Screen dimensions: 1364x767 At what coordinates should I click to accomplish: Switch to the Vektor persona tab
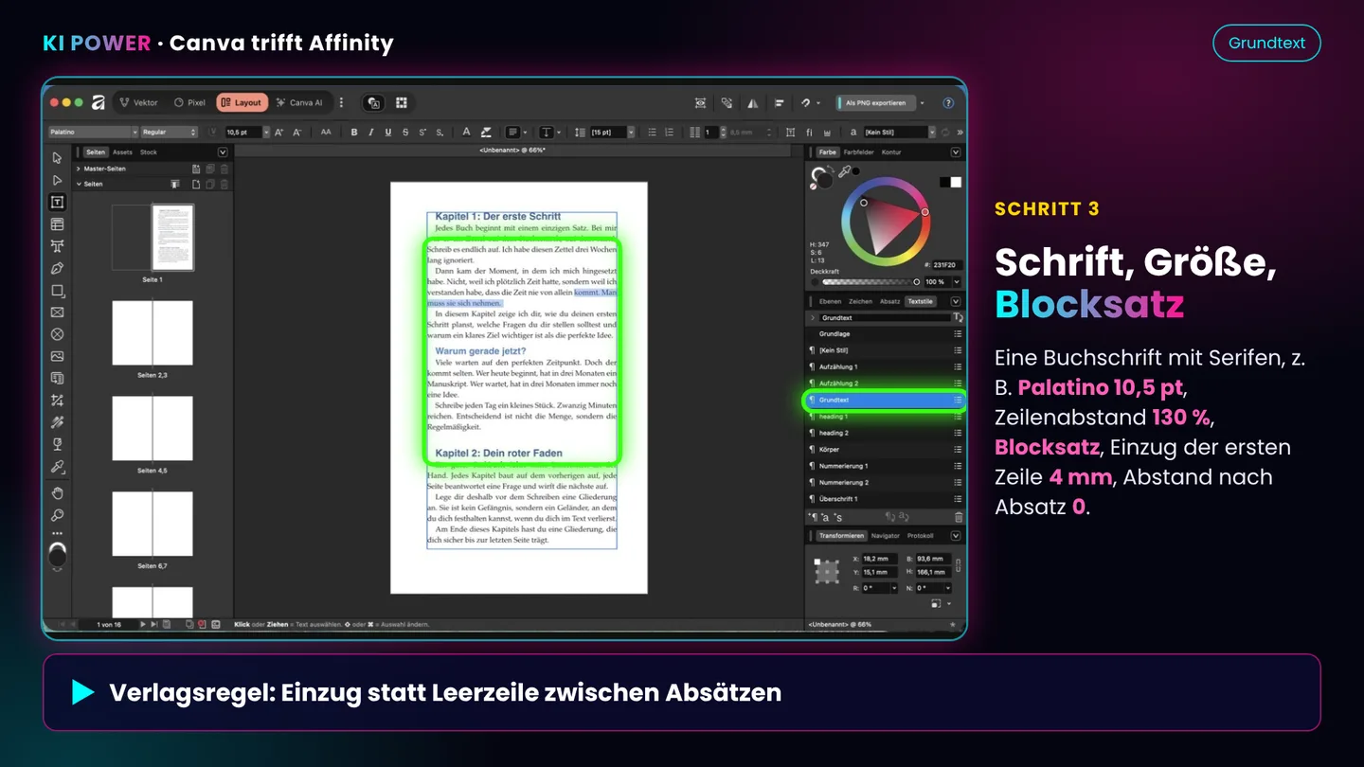click(x=139, y=102)
